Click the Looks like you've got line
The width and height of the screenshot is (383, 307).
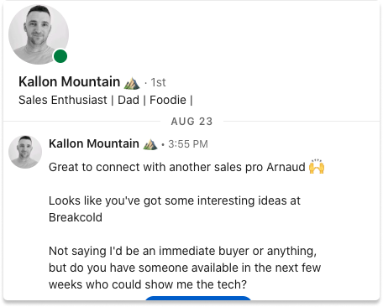(x=175, y=200)
